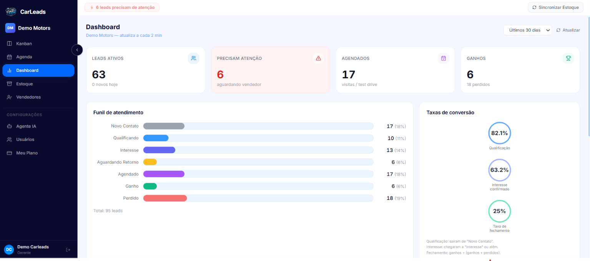The image size is (590, 261).
Task: Click the Leads Ativos people icon
Action: click(x=193, y=58)
